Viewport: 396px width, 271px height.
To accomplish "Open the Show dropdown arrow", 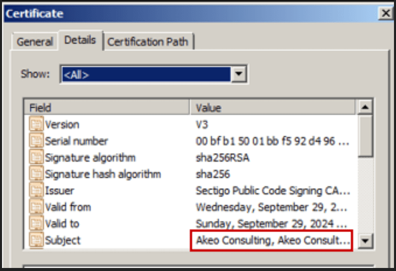I will point(238,74).
